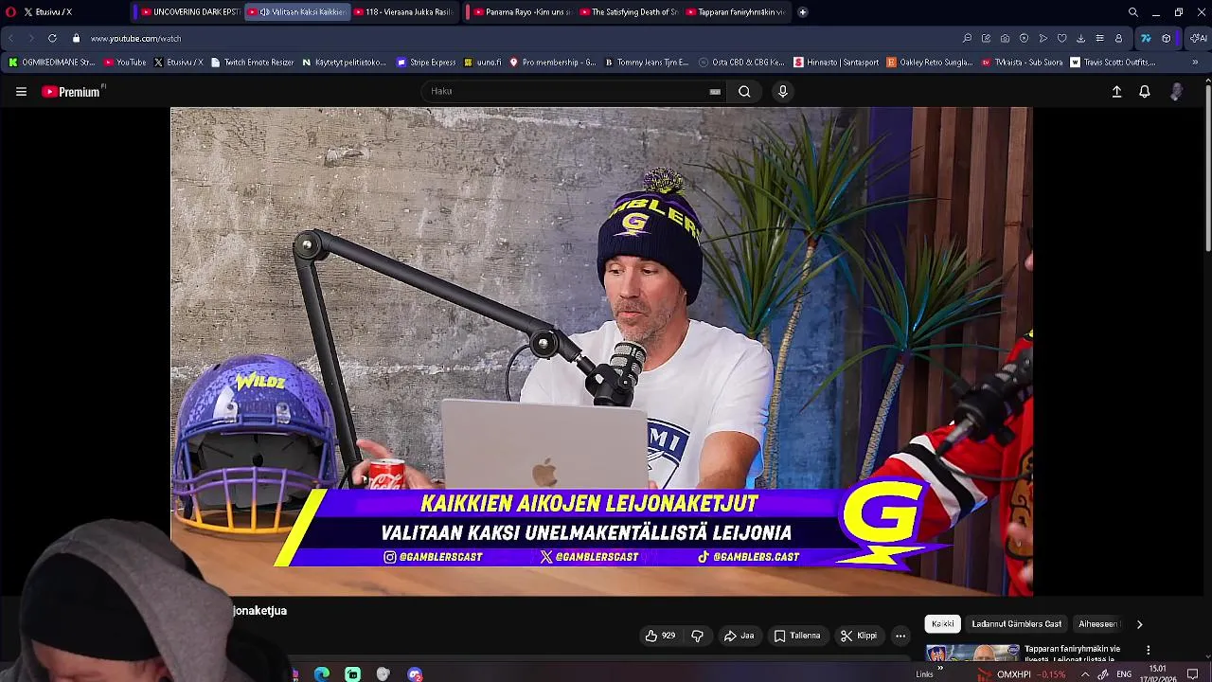Open address bar find-in-page magnifier icon

coord(967,39)
